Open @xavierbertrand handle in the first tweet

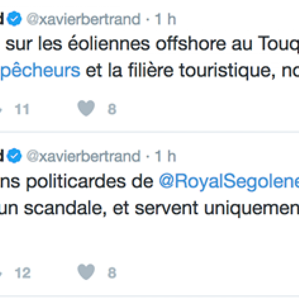(x=83, y=19)
